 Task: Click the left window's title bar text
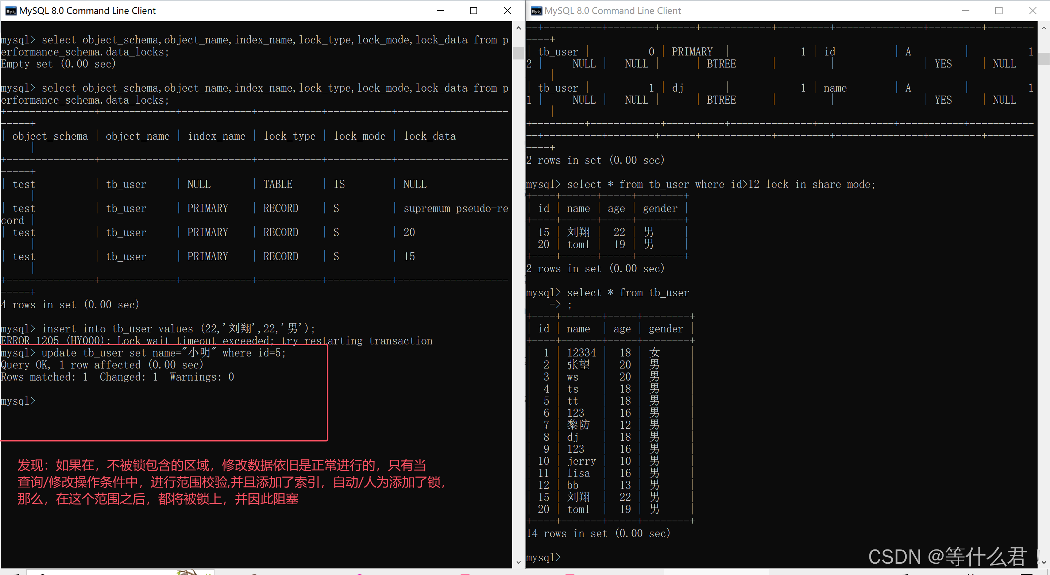(x=87, y=11)
